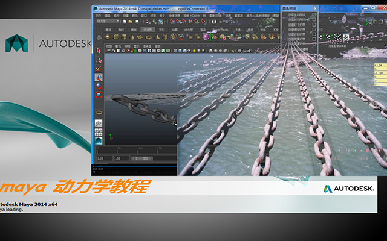Click the purple cube shelf icon

(206, 37)
